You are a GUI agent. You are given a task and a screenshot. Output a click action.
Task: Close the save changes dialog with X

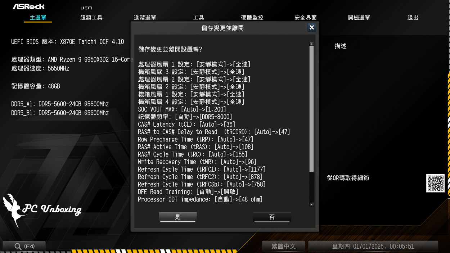click(311, 27)
